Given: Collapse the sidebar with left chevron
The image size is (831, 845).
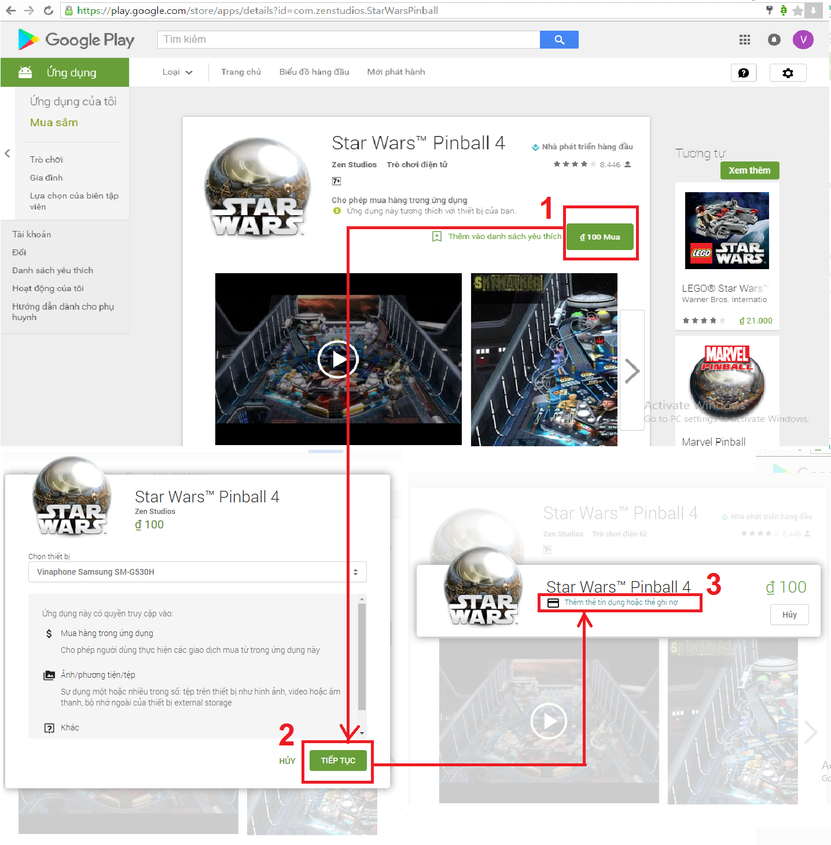Looking at the screenshot, I should (x=8, y=153).
